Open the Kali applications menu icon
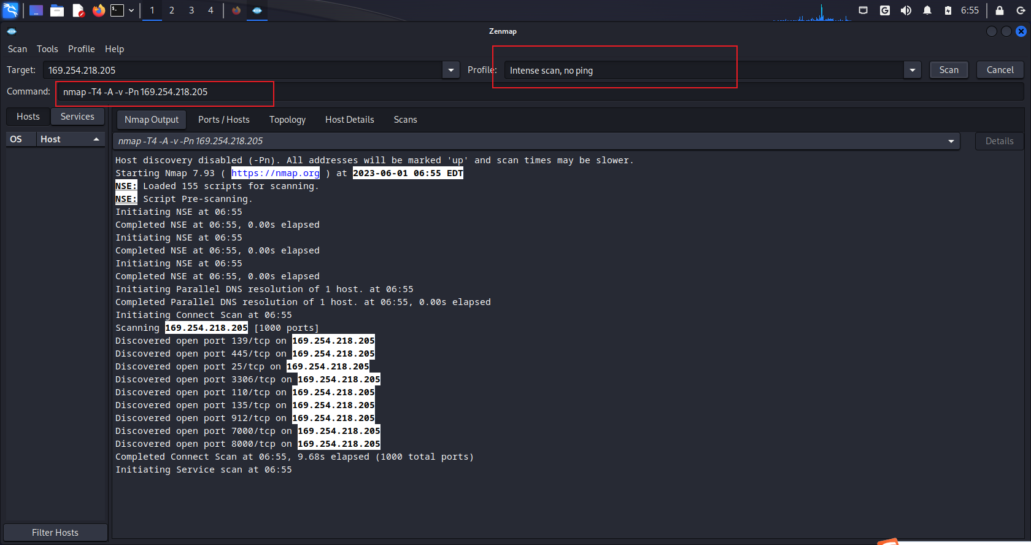1031x545 pixels. [10, 10]
